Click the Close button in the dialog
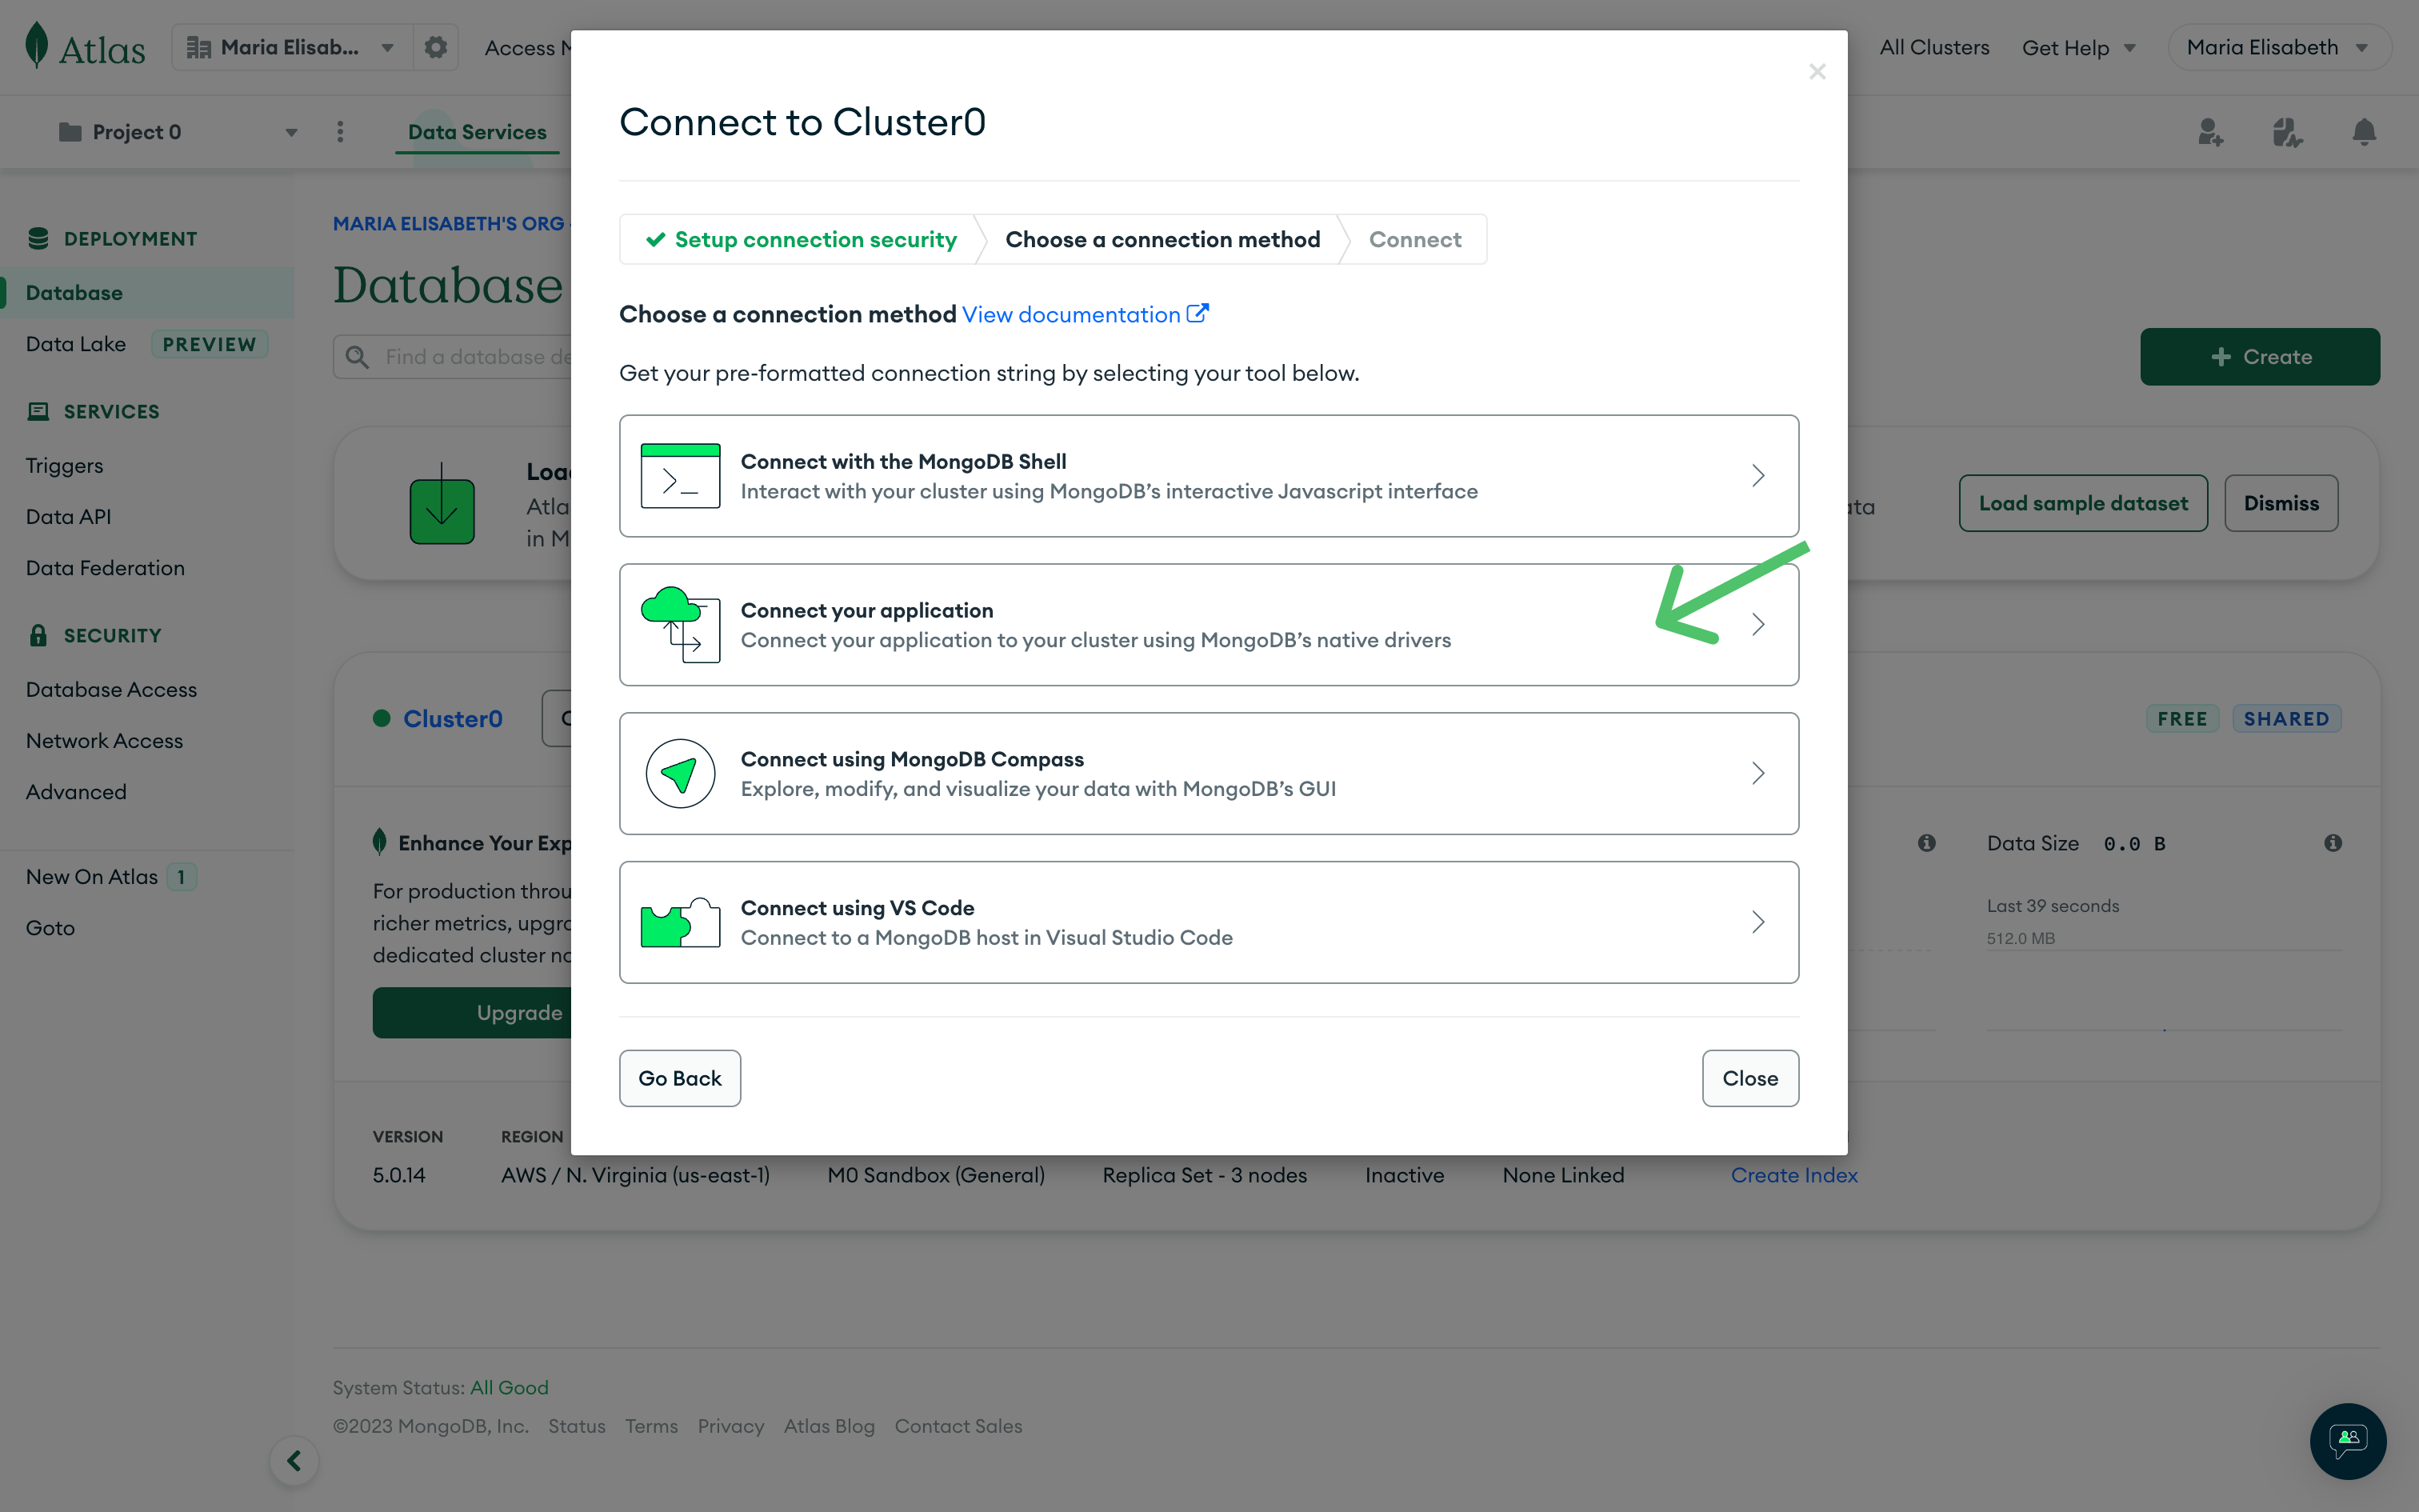Image resolution: width=2419 pixels, height=1512 pixels. 1750,1078
